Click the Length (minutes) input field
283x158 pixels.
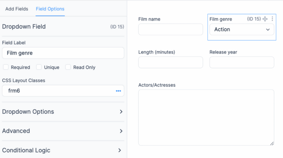click(x=171, y=62)
